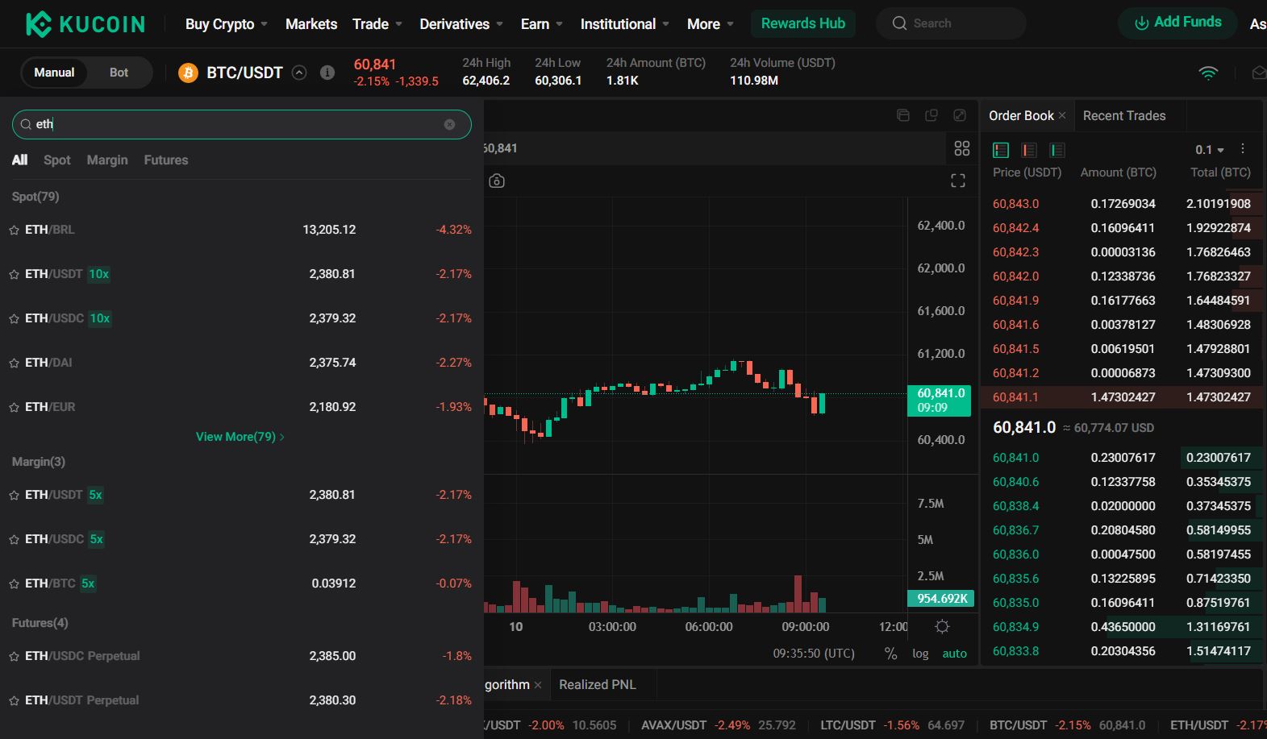The height and width of the screenshot is (739, 1267).
Task: Toggle auto scale on chart
Action: [x=955, y=654]
